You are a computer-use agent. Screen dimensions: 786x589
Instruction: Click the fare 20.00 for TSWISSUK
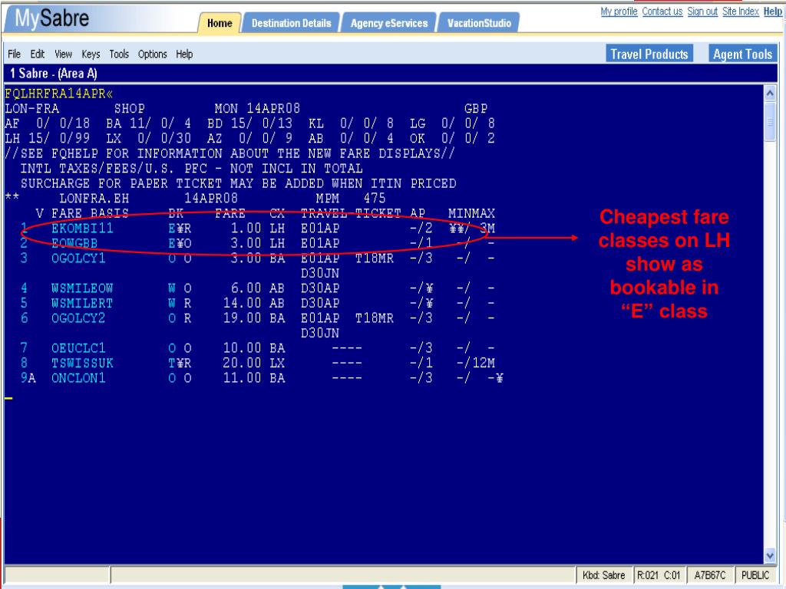(x=242, y=364)
